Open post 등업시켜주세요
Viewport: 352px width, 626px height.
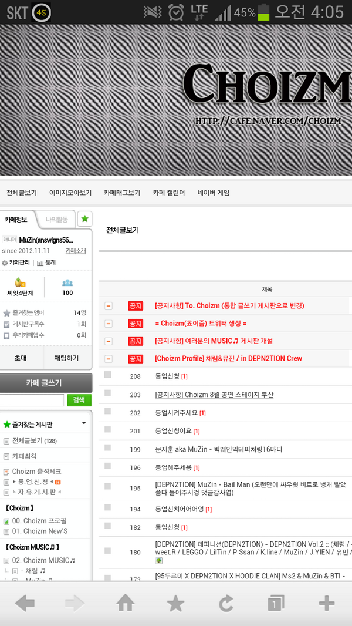[176, 413]
